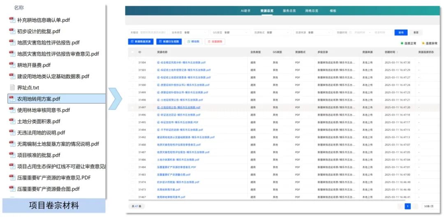The height and width of the screenshot is (218, 444).
Task: Open the 农用地转用方案.pdf link in row 31473
Action: (x=169, y=189)
